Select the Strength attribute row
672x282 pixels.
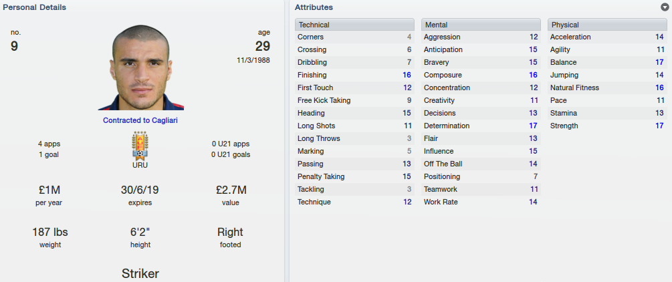click(x=607, y=126)
